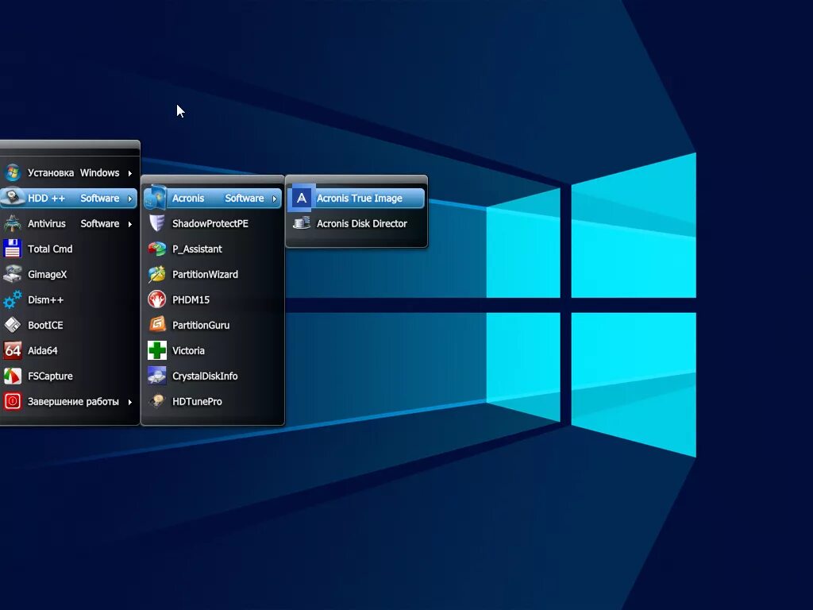
Task: Click the PHDM15 red circle icon
Action: [156, 299]
